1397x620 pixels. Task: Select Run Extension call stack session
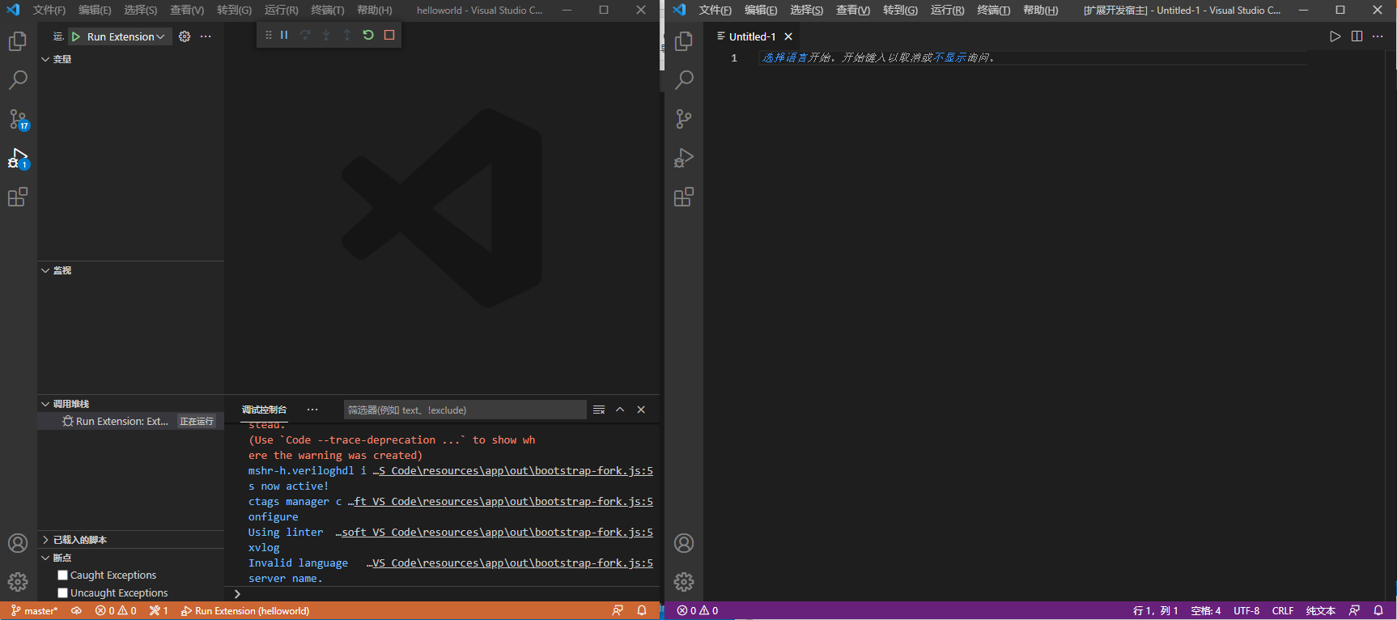click(130, 422)
